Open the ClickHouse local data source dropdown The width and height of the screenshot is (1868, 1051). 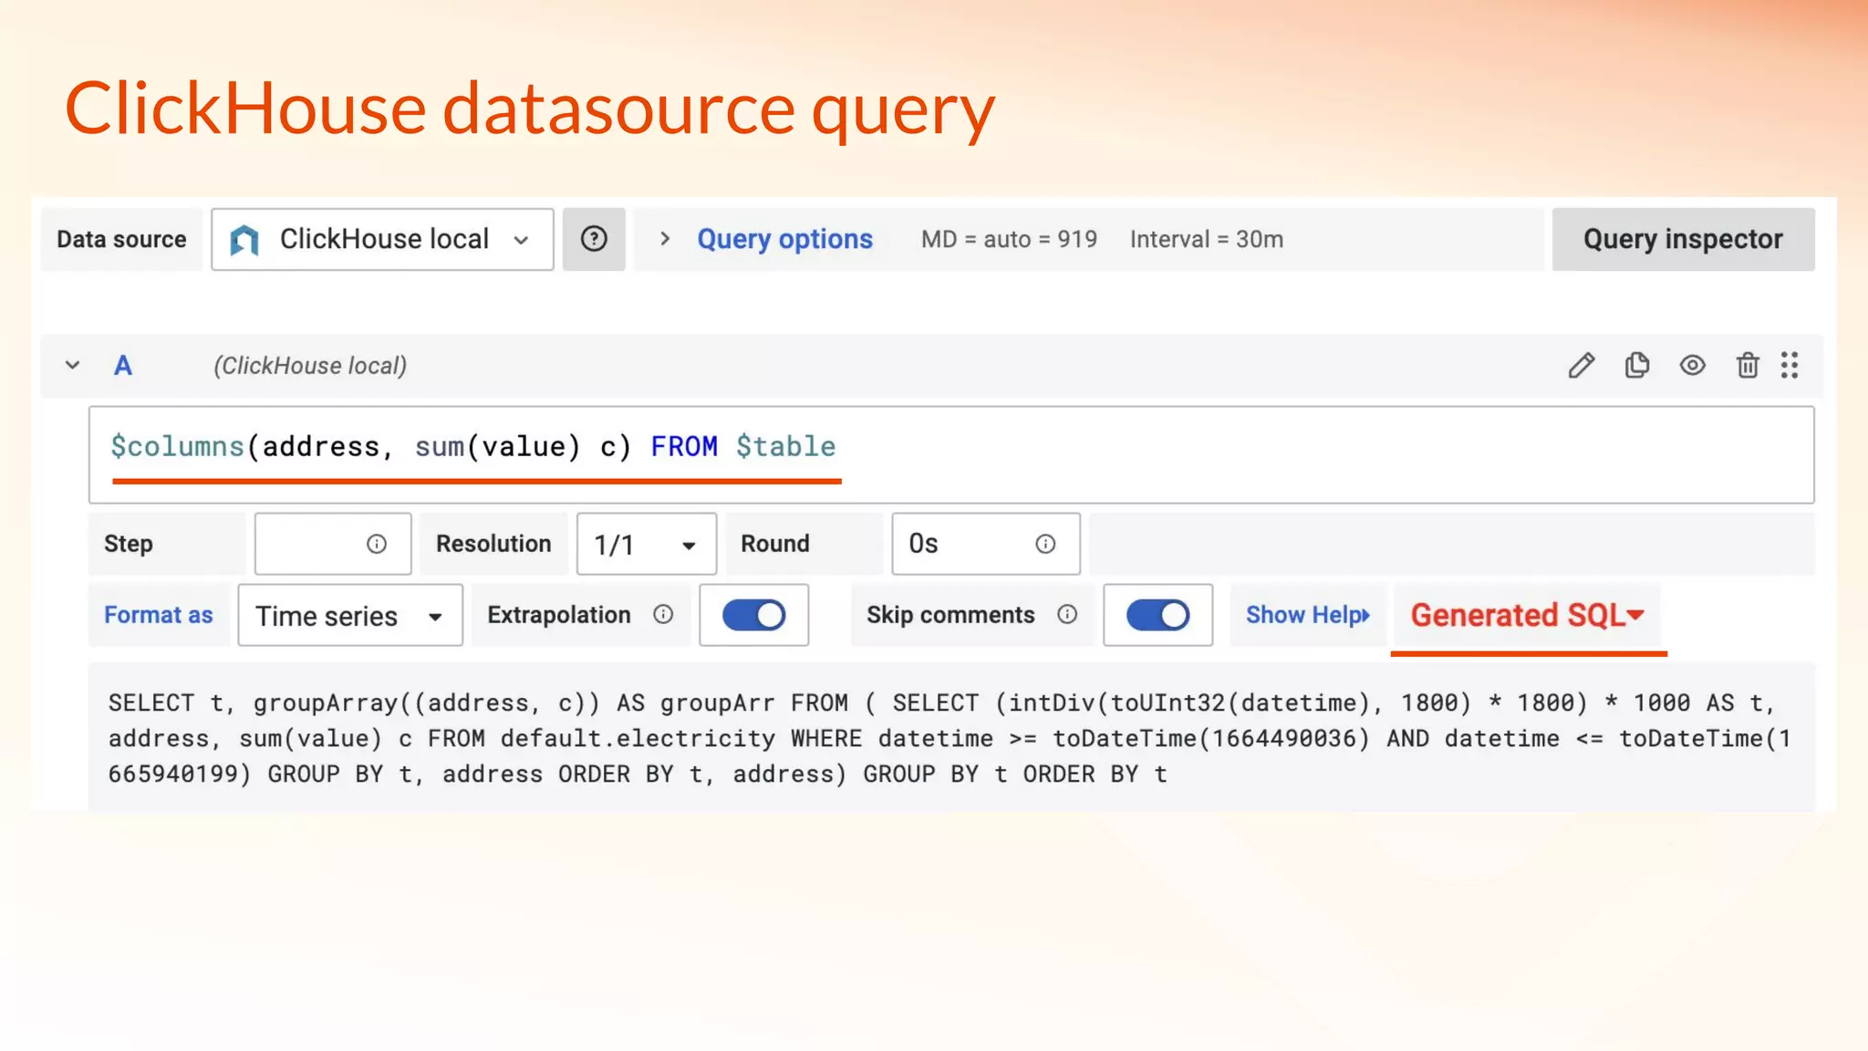pos(382,239)
